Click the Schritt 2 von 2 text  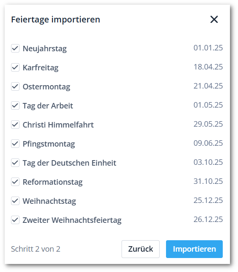coord(36,249)
